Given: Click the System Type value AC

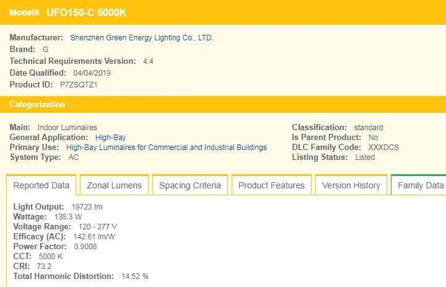Looking at the screenshot, I should click(x=73, y=157).
